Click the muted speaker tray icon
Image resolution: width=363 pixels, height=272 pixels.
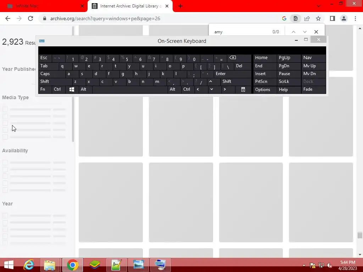329,265
